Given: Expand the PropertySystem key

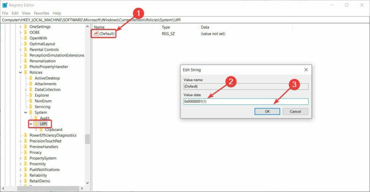Looking at the screenshot, I should coord(20,158).
